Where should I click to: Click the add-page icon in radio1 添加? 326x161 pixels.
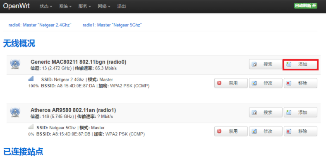(x=289, y=112)
